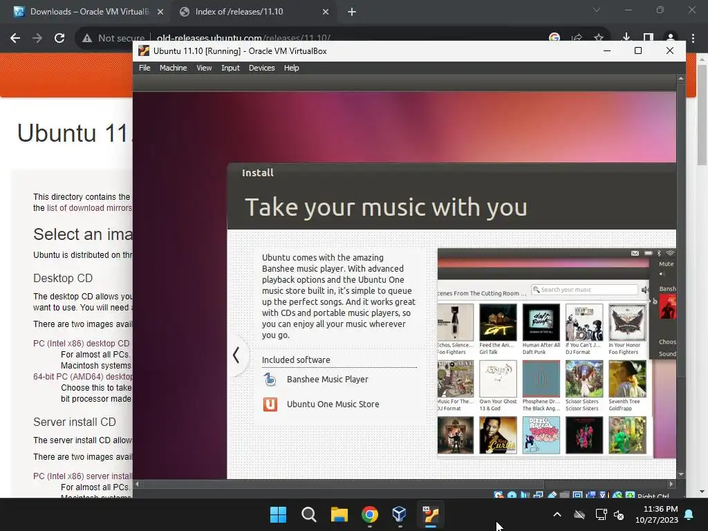Click VirtualBox optical disc status icon
Viewport: 708px width, 531px height.
click(512, 495)
